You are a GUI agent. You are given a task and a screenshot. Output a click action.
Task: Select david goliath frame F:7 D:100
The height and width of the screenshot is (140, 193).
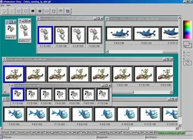click(x=144, y=74)
